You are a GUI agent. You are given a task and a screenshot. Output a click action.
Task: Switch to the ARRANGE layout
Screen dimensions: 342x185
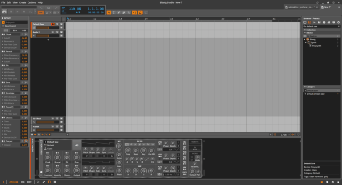pos(14,182)
